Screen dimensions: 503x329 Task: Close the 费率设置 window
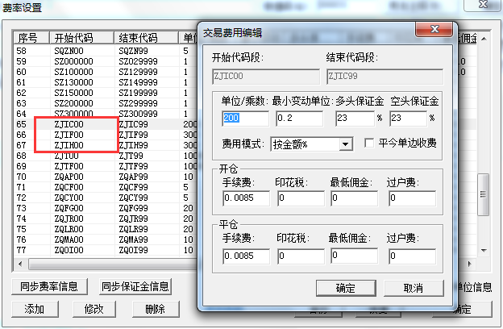(x=483, y=5)
